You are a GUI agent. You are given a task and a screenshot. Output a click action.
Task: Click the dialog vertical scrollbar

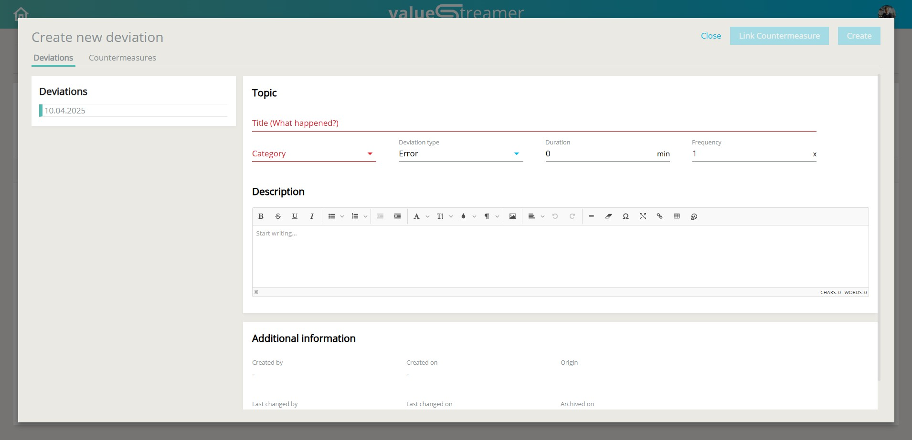pyautogui.click(x=879, y=227)
